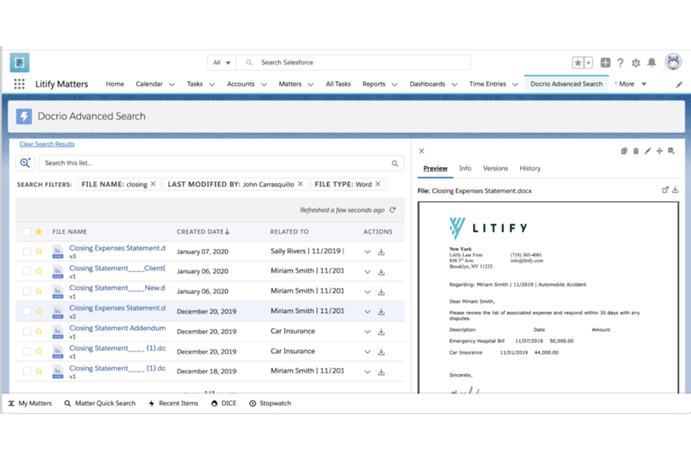The image size is (691, 460).
Task: Open Matter Quick Search utility
Action: (100, 403)
